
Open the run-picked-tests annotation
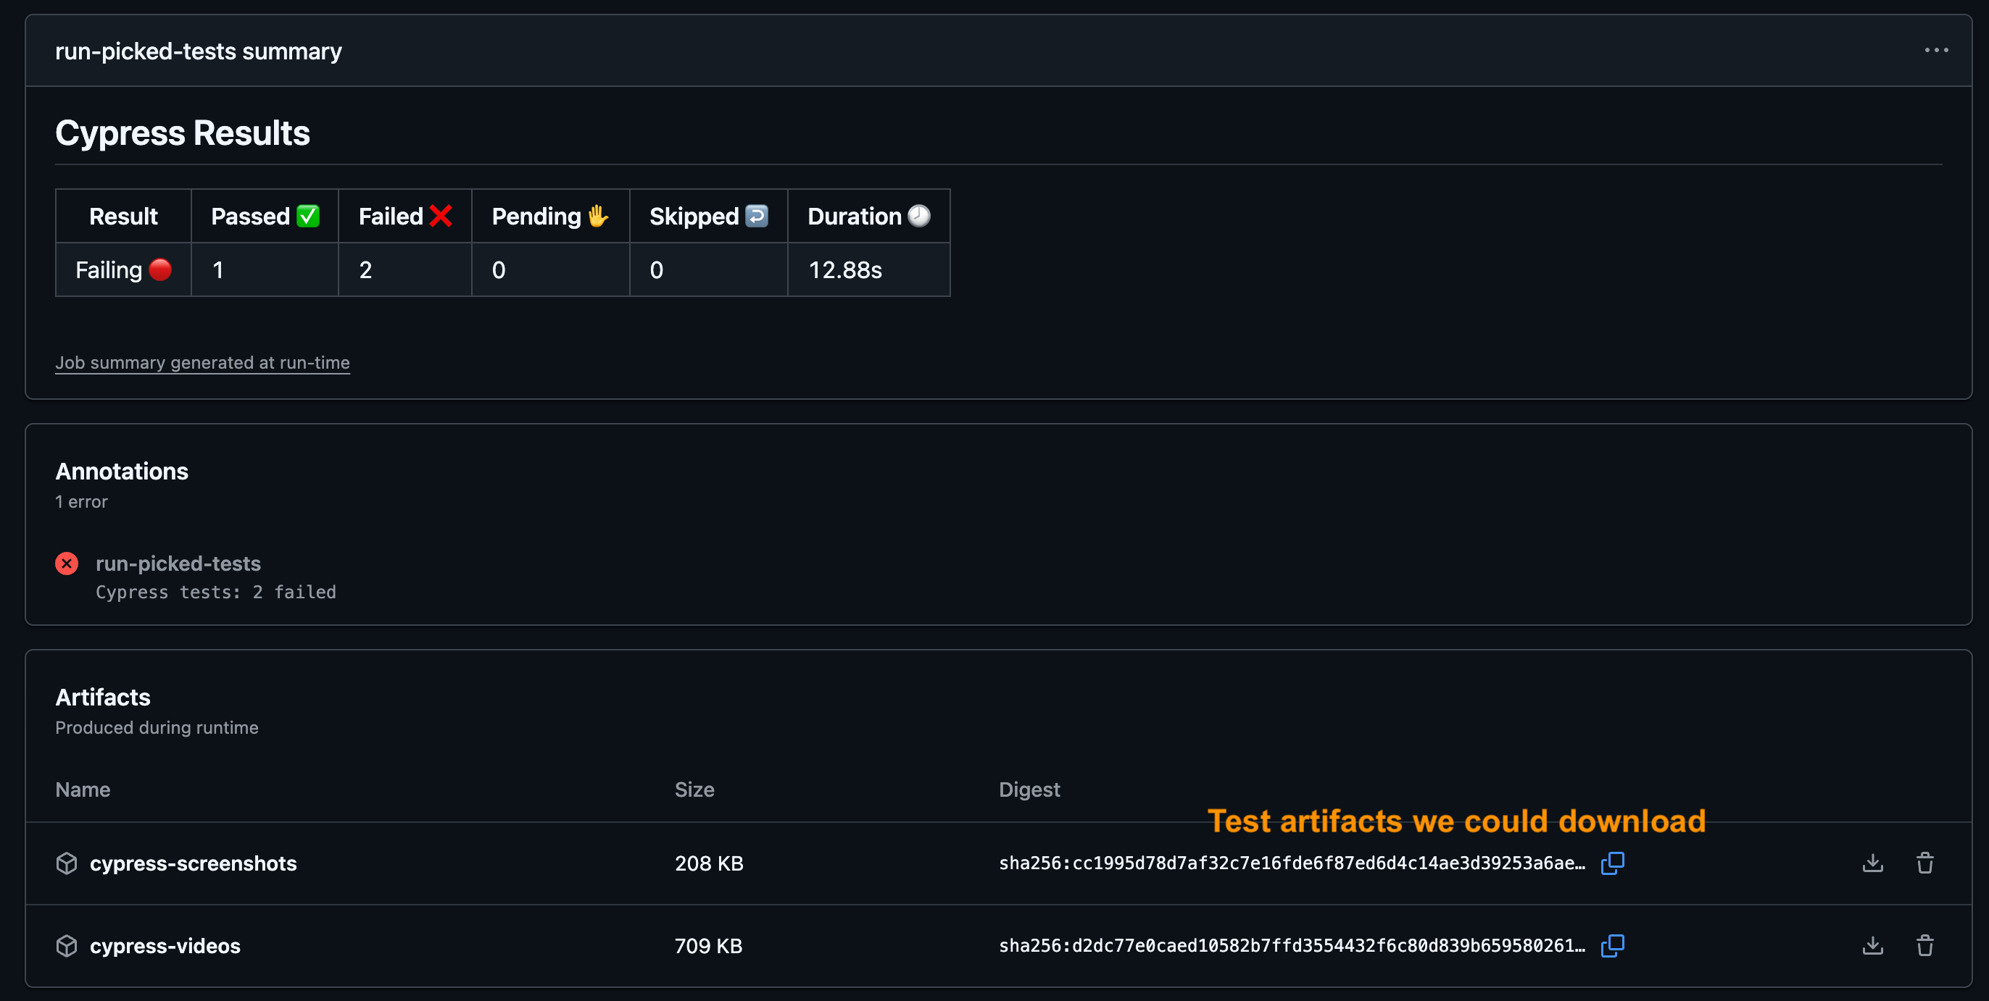[178, 564]
